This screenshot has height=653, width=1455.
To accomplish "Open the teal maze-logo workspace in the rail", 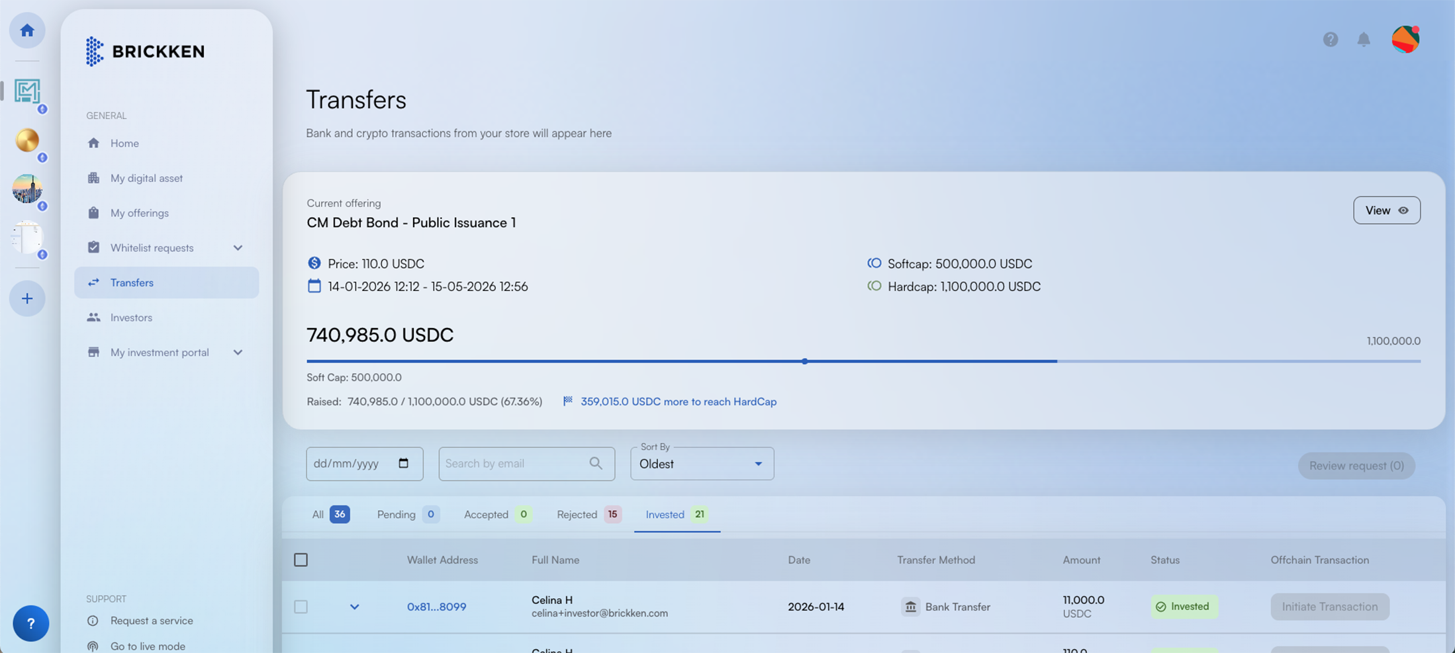I will 27,91.
